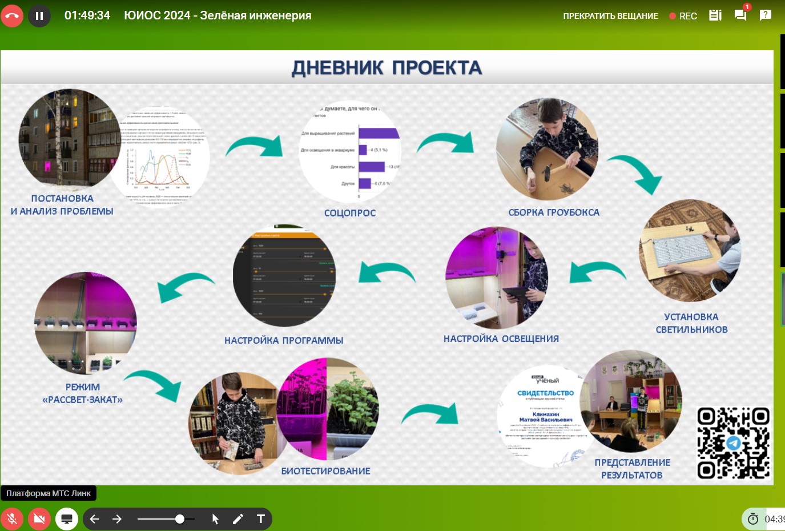Click the СОЦОПРОС caption
The width and height of the screenshot is (785, 531).
coord(350,213)
